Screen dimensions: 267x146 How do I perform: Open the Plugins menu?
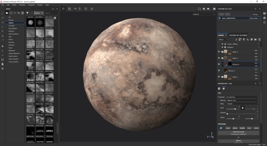[x=40, y=5]
